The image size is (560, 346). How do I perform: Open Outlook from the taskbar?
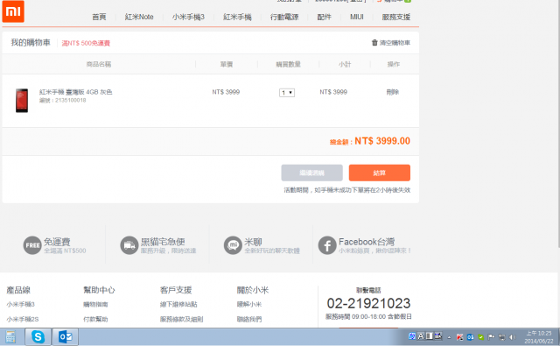tap(66, 336)
